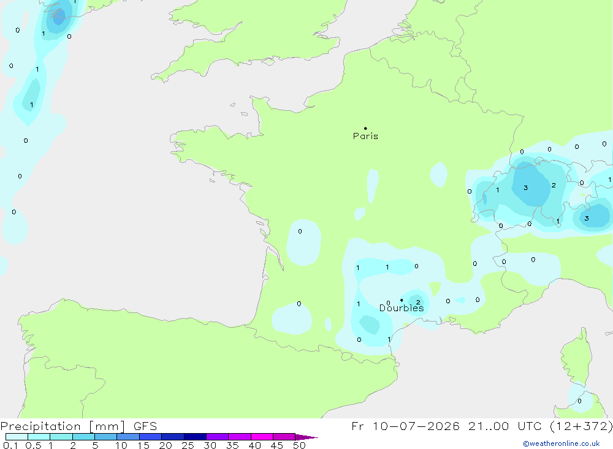Click the purple arrow tip at the legend end
The height and width of the screenshot is (449, 613).
point(306,437)
